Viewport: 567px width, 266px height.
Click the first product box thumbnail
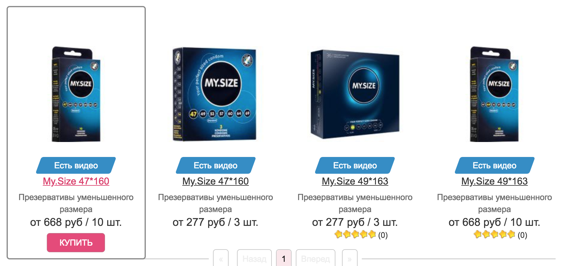76,94
